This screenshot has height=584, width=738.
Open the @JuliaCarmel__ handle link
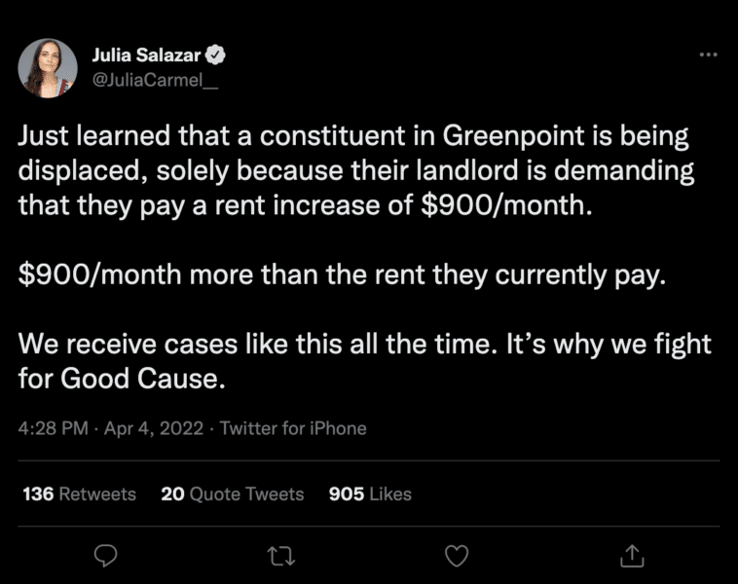click(154, 80)
